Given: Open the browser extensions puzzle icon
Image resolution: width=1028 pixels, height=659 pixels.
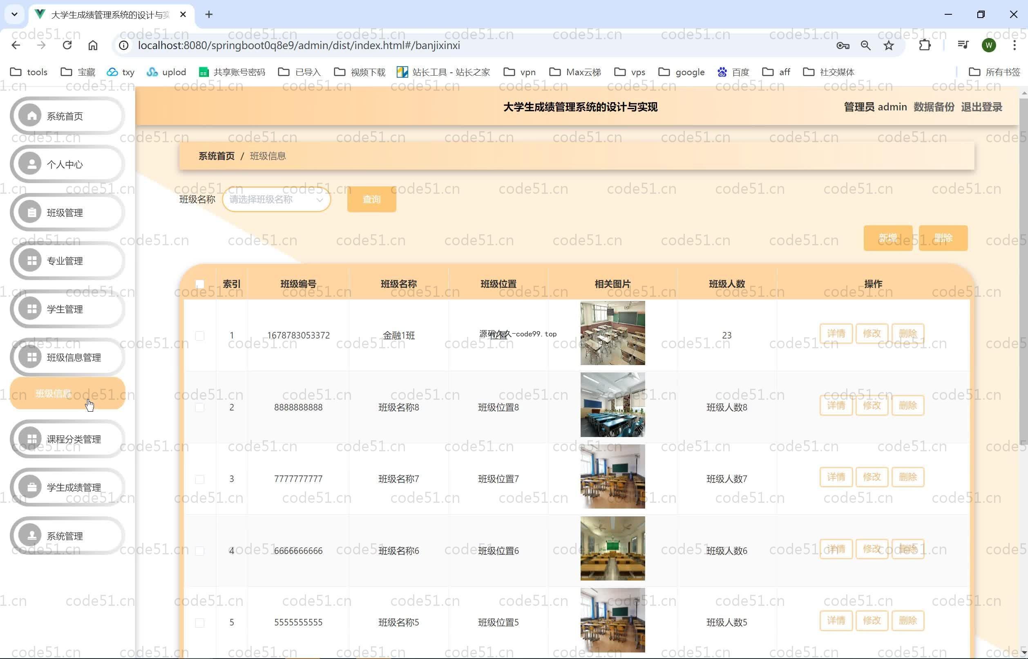Looking at the screenshot, I should 925,45.
